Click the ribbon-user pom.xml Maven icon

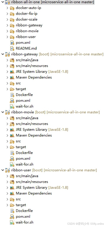(x=12, y=217)
